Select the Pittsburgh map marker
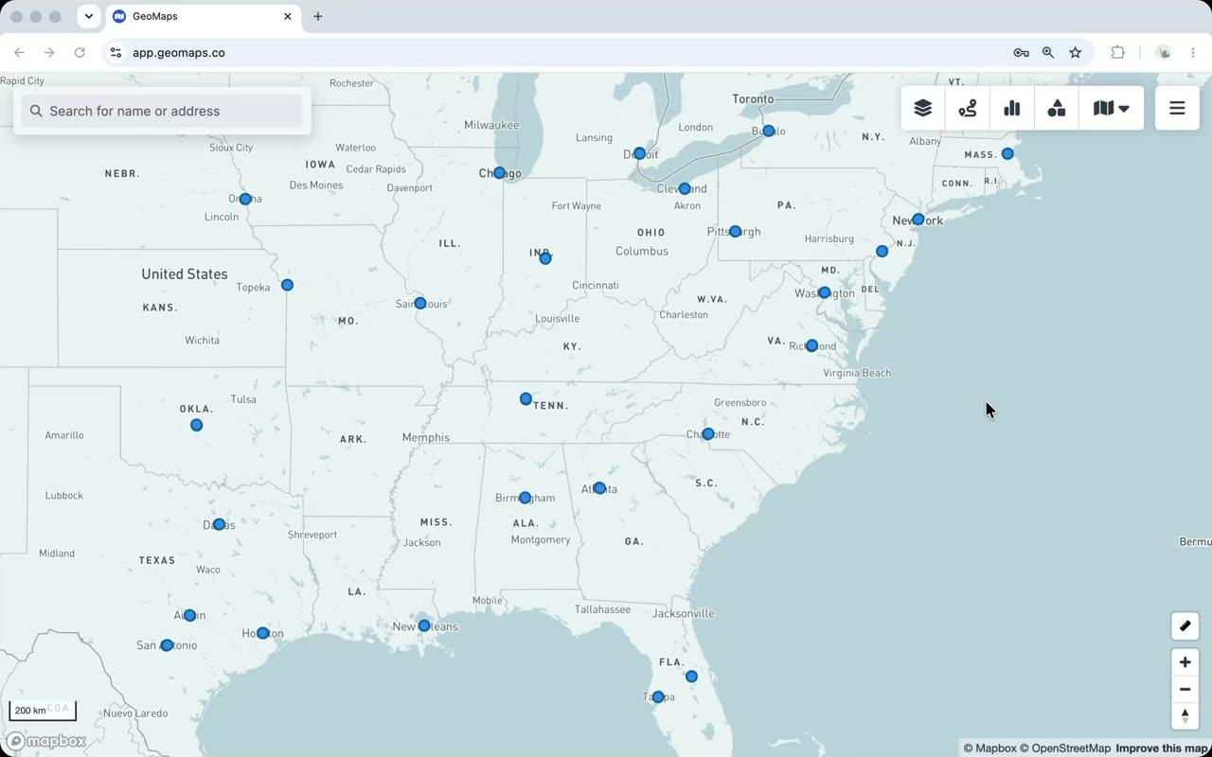This screenshot has width=1212, height=757. point(735,231)
